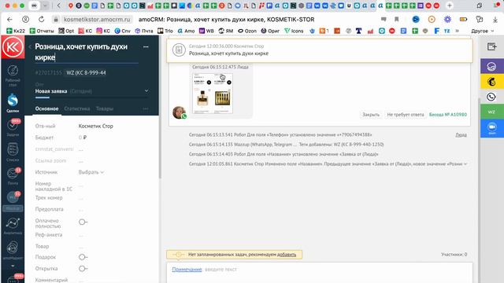The height and width of the screenshot is (283, 504).
Task: Click the green WZ widget icon
Action: (491, 112)
